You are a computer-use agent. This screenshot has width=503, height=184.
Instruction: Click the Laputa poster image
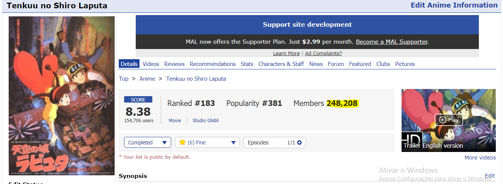62,96
